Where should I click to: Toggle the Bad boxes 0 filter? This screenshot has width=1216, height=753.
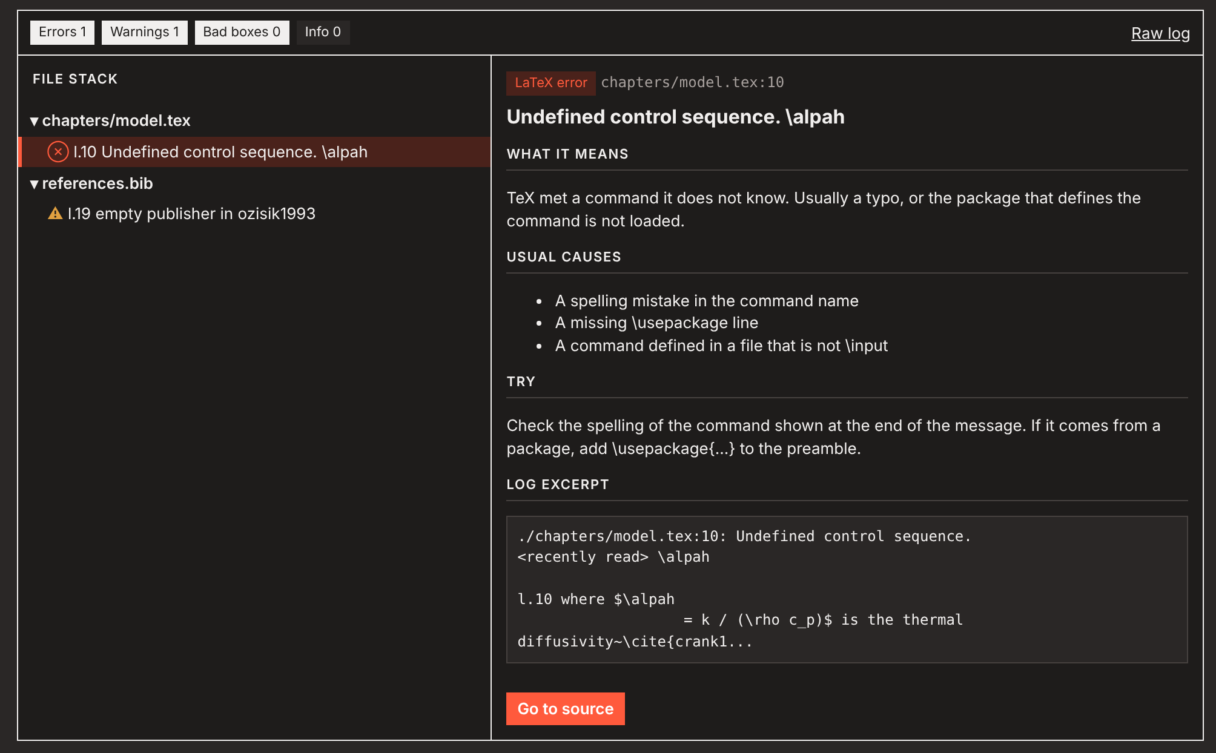(x=242, y=32)
